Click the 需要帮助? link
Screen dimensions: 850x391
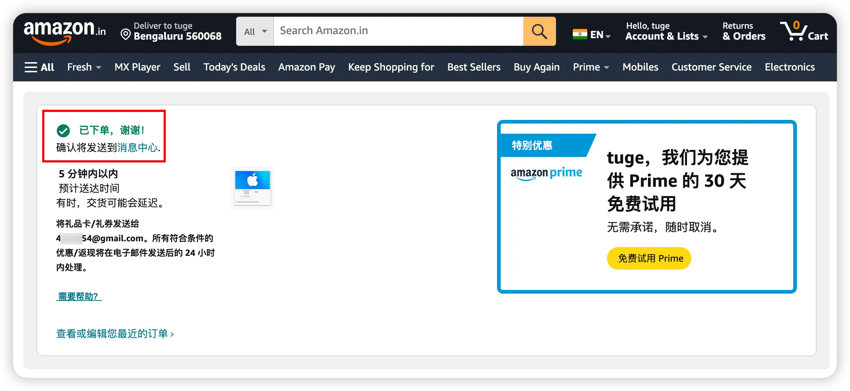coord(79,297)
